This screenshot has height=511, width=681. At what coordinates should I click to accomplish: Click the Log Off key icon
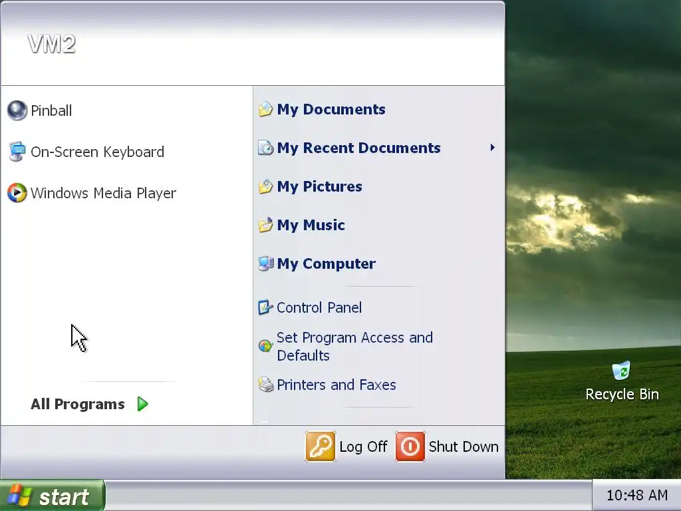click(x=320, y=446)
